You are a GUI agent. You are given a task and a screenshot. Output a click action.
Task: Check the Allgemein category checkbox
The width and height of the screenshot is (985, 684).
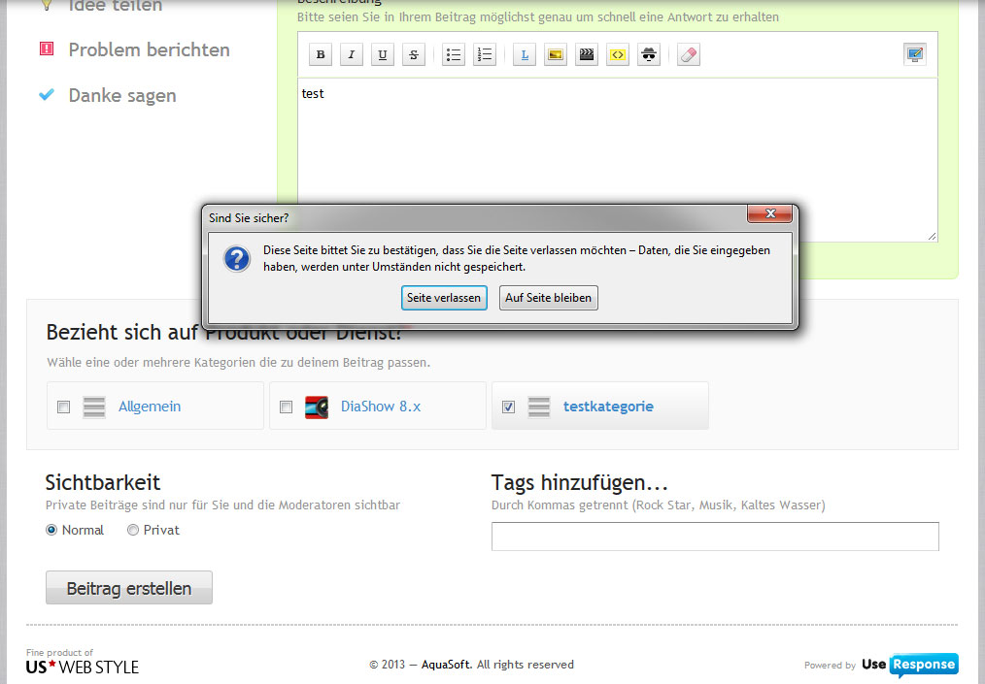(x=64, y=407)
